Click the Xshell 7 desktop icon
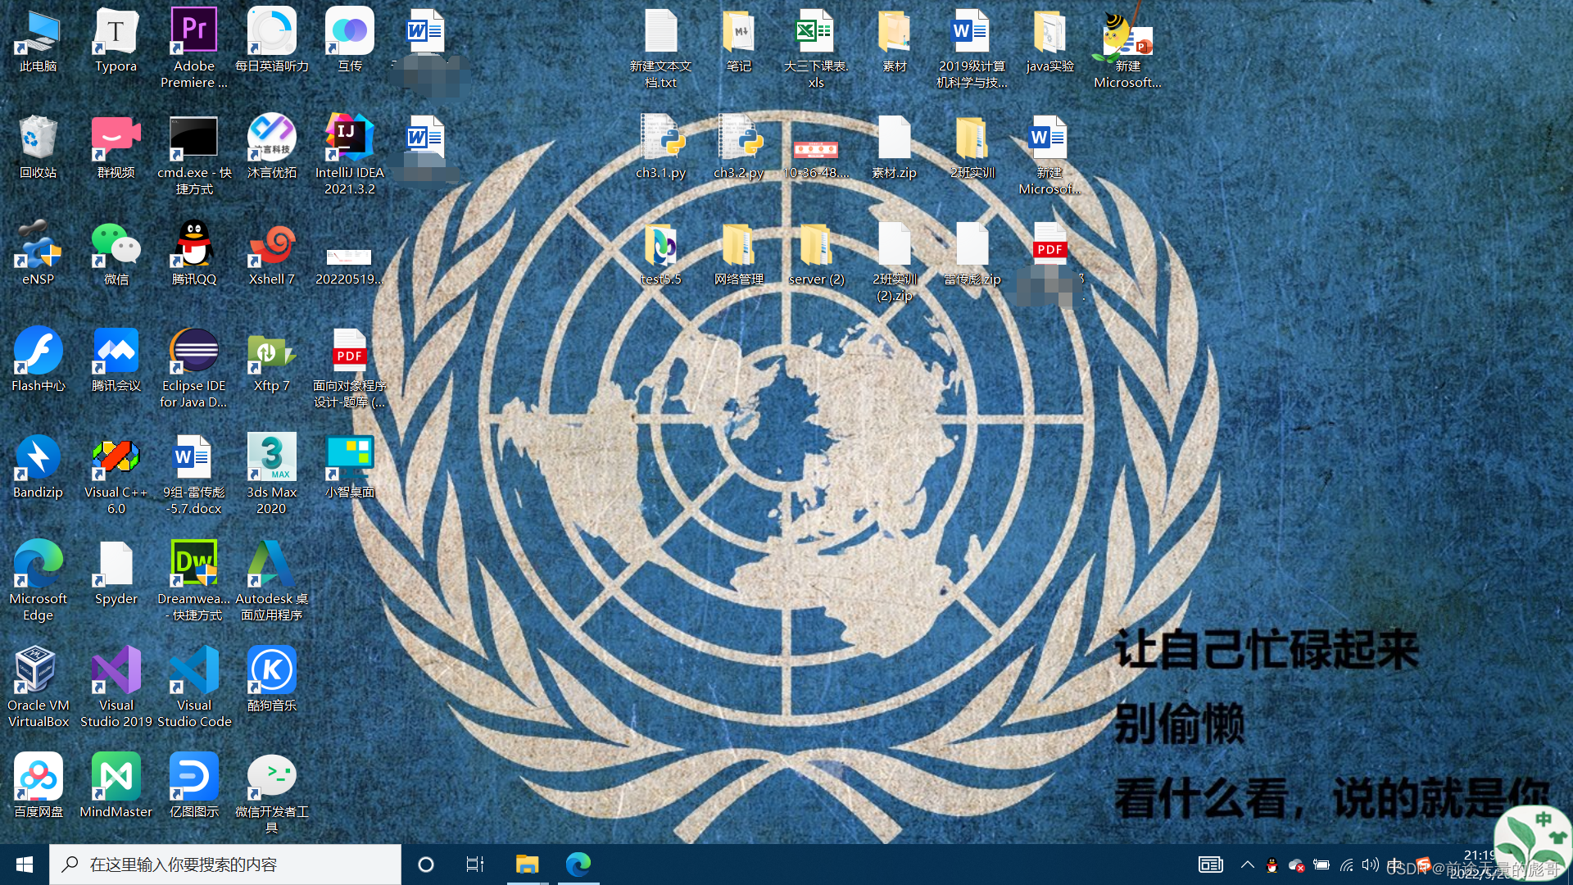Viewport: 1573px width, 885px height. (x=271, y=246)
